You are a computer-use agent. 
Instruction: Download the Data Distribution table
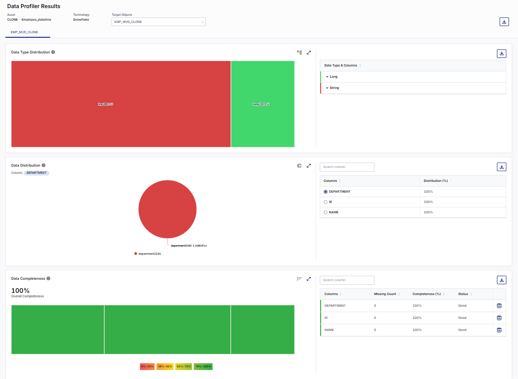pyautogui.click(x=501, y=167)
